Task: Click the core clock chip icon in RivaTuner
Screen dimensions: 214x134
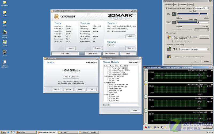Action: pos(174,14)
